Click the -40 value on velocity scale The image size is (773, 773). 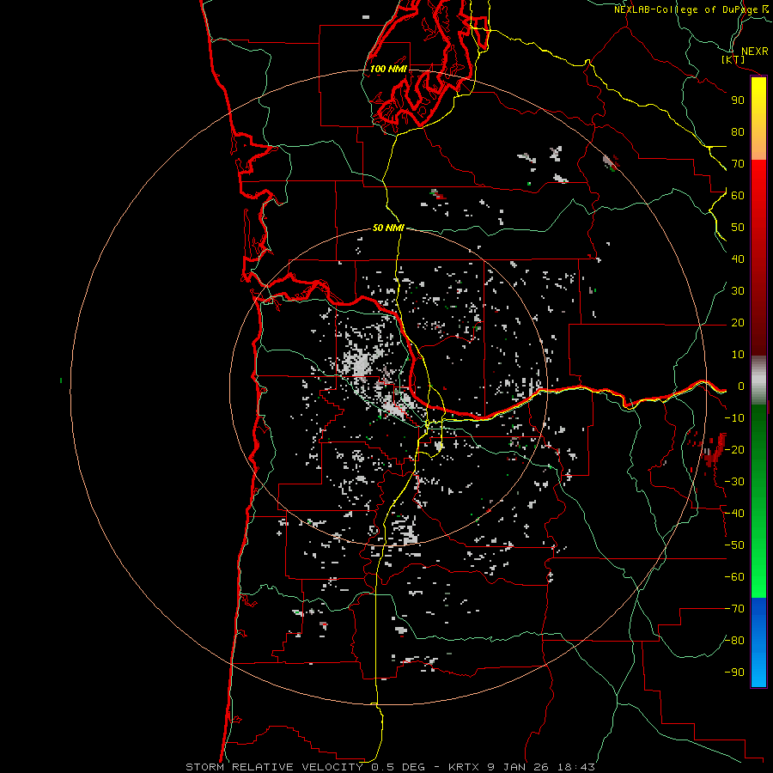click(734, 514)
